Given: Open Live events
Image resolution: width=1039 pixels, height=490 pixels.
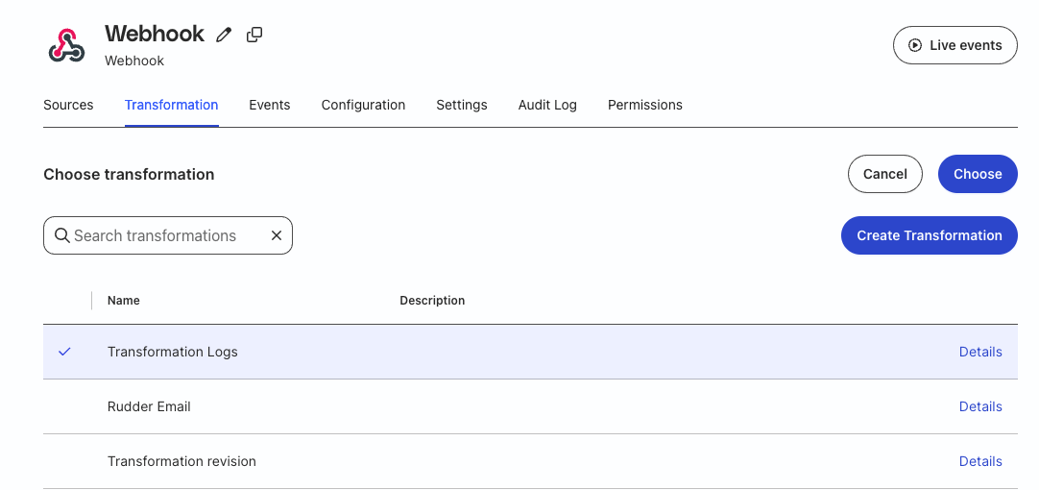Looking at the screenshot, I should point(954,45).
